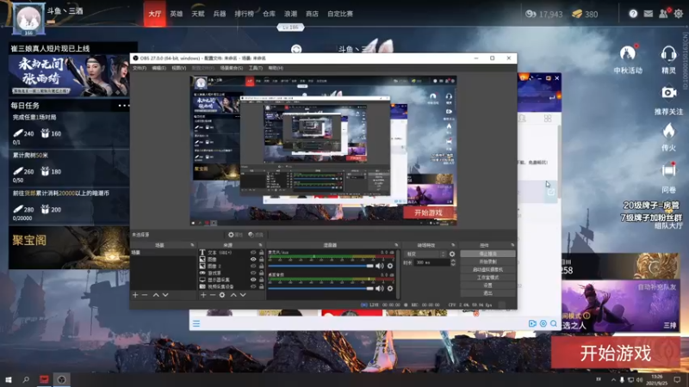Open the game friends list icon
Viewport: 689px width, 387px height.
click(x=663, y=14)
